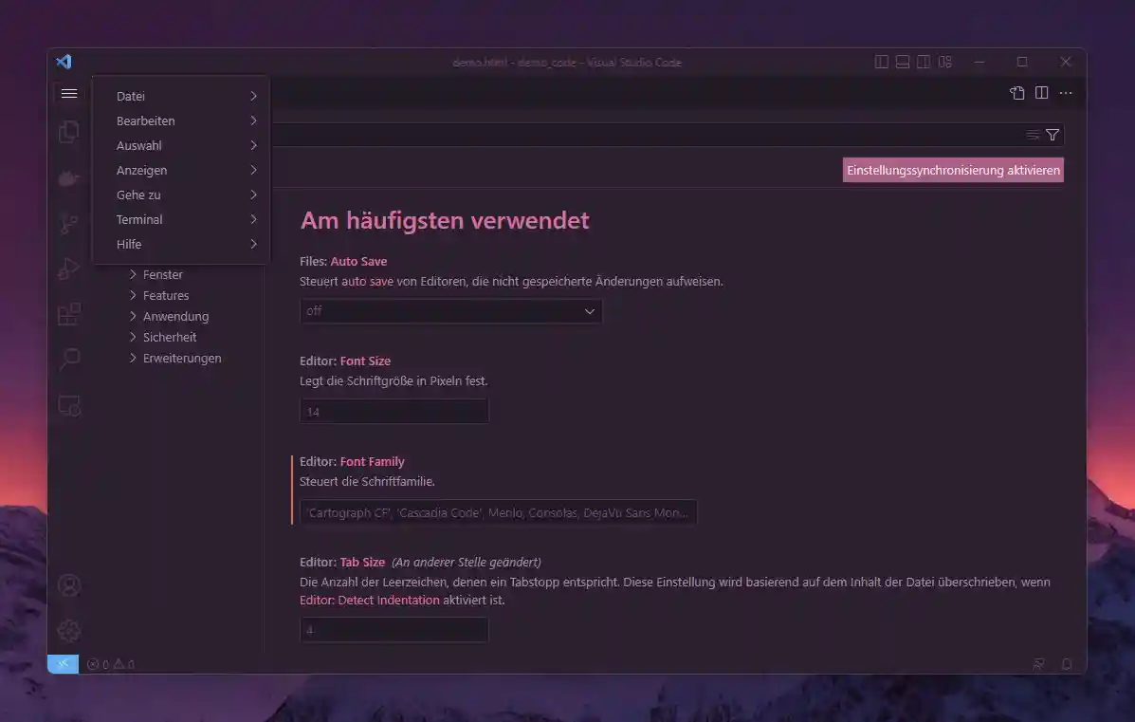Click the 'Files: Auto Save' setting title
The height and width of the screenshot is (722, 1135).
point(343,262)
